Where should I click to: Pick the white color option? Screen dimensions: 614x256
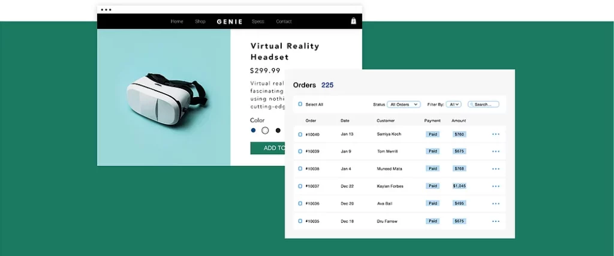pos(265,130)
